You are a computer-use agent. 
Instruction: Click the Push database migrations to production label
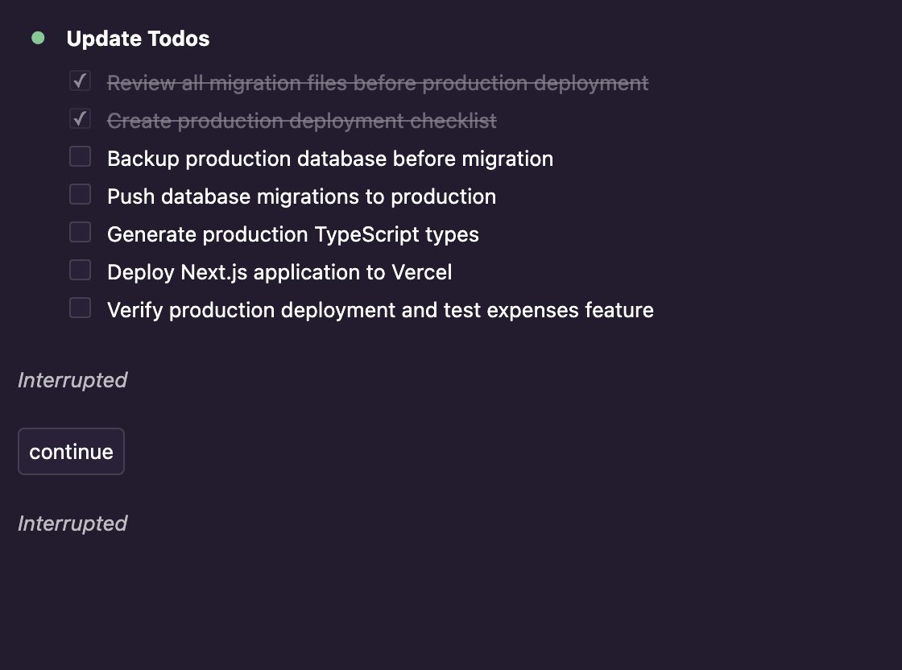click(x=301, y=196)
